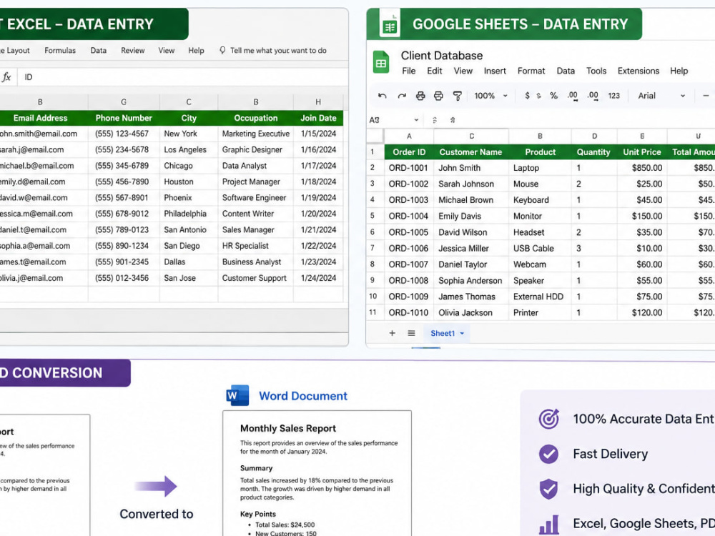Click the External HDD product cell
The height and width of the screenshot is (536, 715).
[540, 297]
